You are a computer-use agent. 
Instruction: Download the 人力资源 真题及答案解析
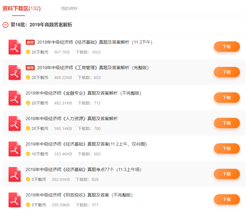(x=227, y=123)
